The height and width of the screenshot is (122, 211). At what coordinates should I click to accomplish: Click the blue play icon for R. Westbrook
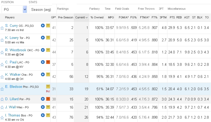43,50
